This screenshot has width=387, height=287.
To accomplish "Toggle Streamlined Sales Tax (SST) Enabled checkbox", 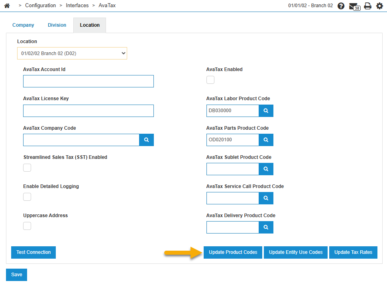I will [x=27, y=168].
